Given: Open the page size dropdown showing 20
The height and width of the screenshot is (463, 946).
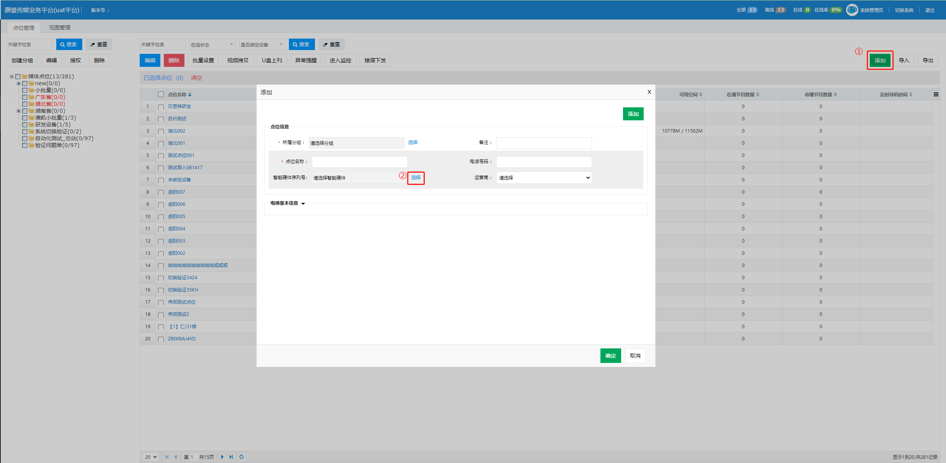Looking at the screenshot, I should pyautogui.click(x=151, y=457).
